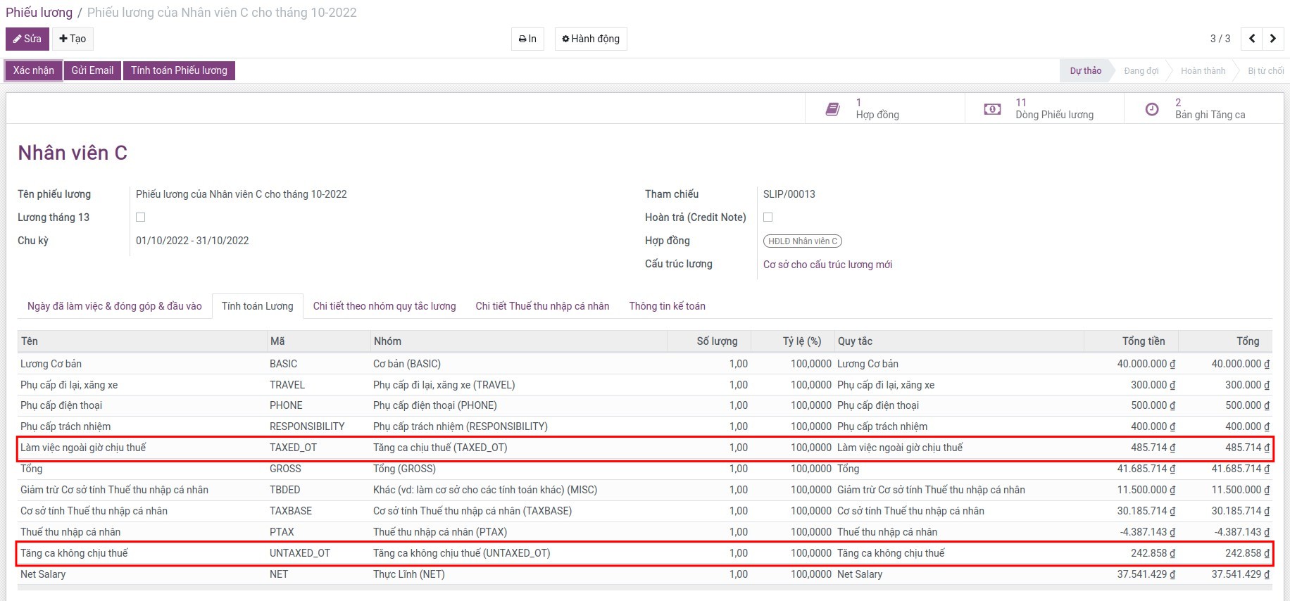Toggle the Lương tháng 13 checkbox
Image resolution: width=1290 pixels, height=601 pixels.
point(141,217)
